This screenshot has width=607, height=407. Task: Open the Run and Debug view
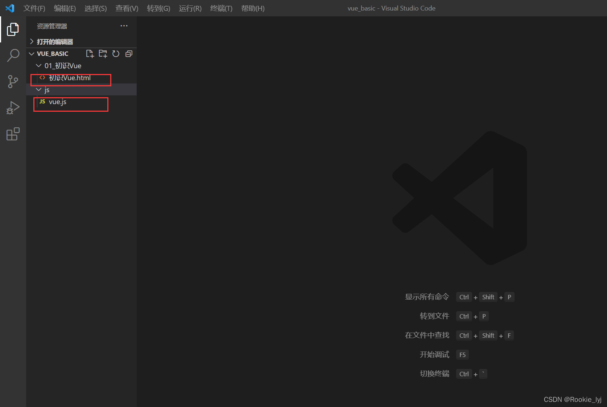(13, 107)
